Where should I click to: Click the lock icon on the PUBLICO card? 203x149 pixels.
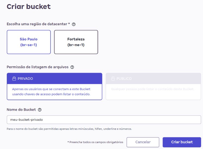coord(113,79)
